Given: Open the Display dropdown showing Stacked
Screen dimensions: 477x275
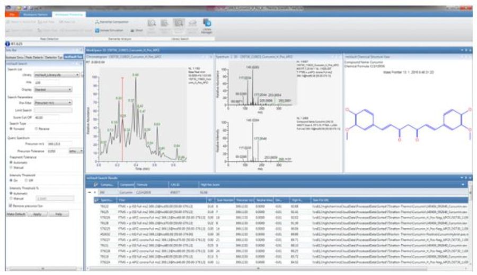Looking at the screenshot, I should [53, 90].
